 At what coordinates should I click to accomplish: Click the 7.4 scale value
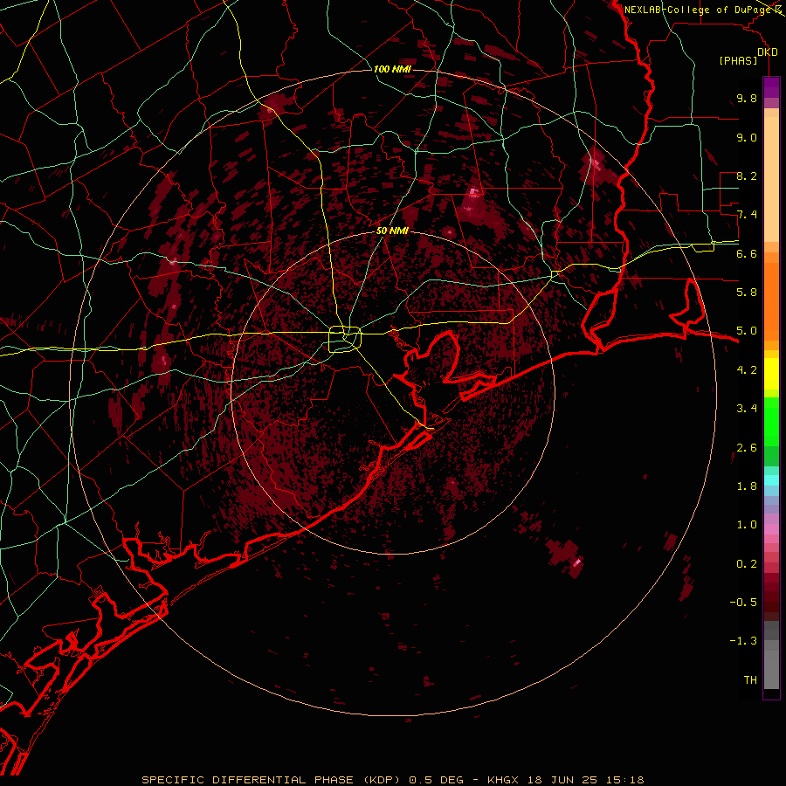pos(747,215)
